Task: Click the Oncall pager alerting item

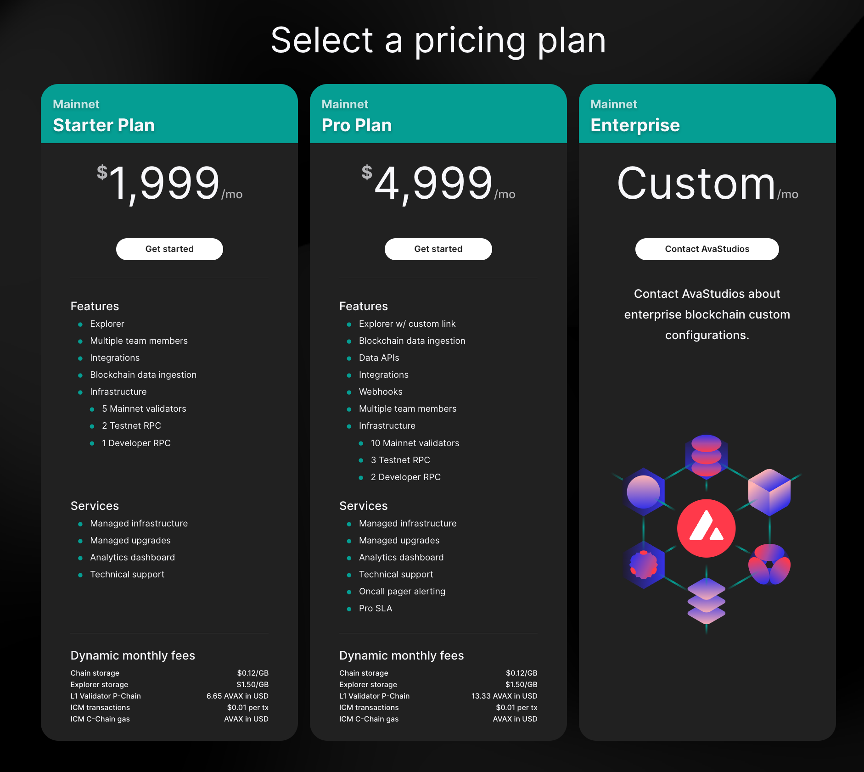Action: tap(402, 592)
